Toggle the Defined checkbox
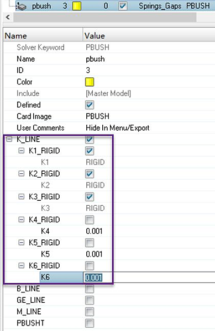The width and height of the screenshot is (215, 331). pyautogui.click(x=90, y=105)
